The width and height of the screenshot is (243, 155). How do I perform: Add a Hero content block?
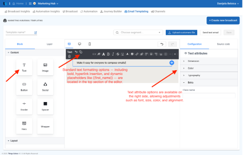[x=24, y=126]
